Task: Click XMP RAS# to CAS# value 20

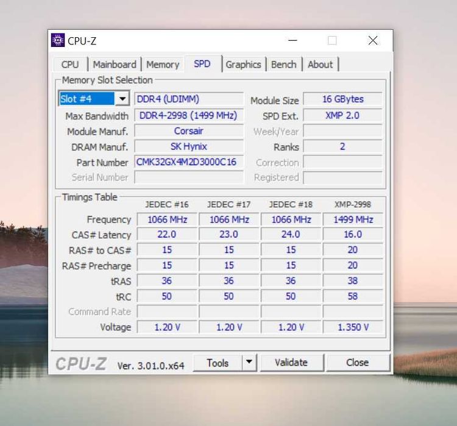Action: [x=353, y=250]
